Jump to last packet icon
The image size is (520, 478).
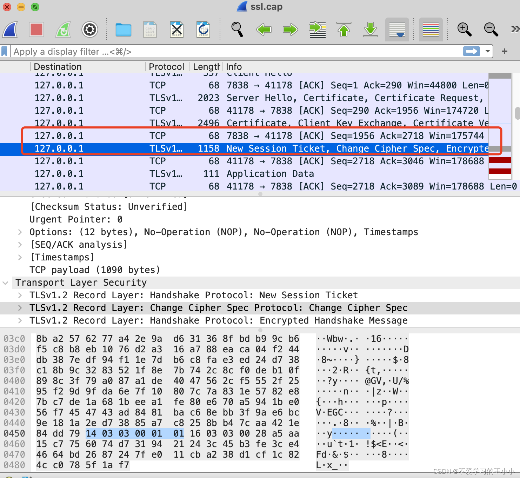371,29
